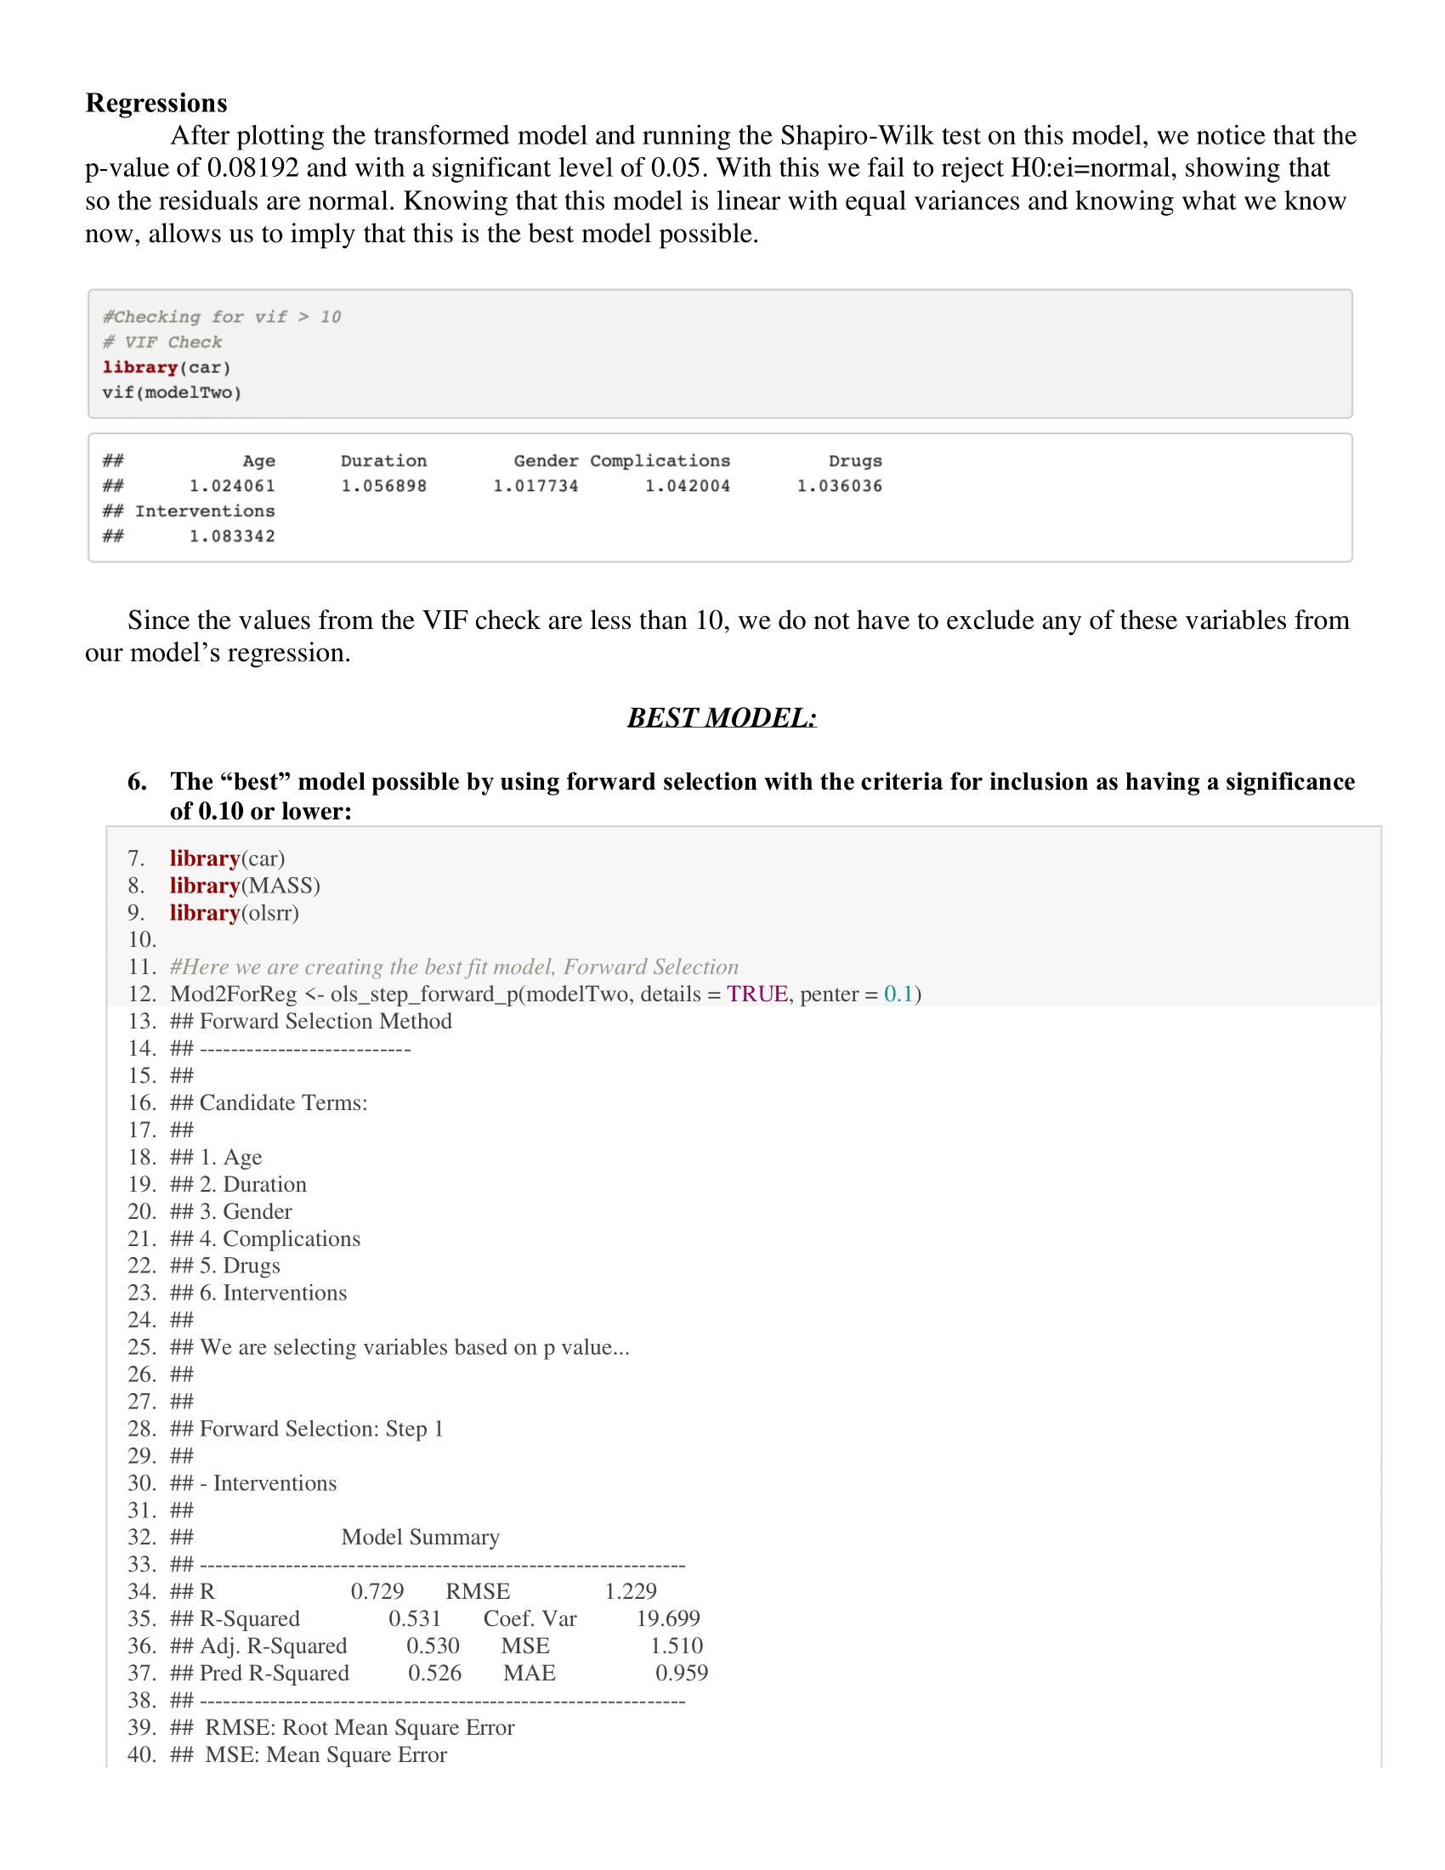
Task: Click "library(car)" in the VIF code block
Action: click(x=167, y=367)
